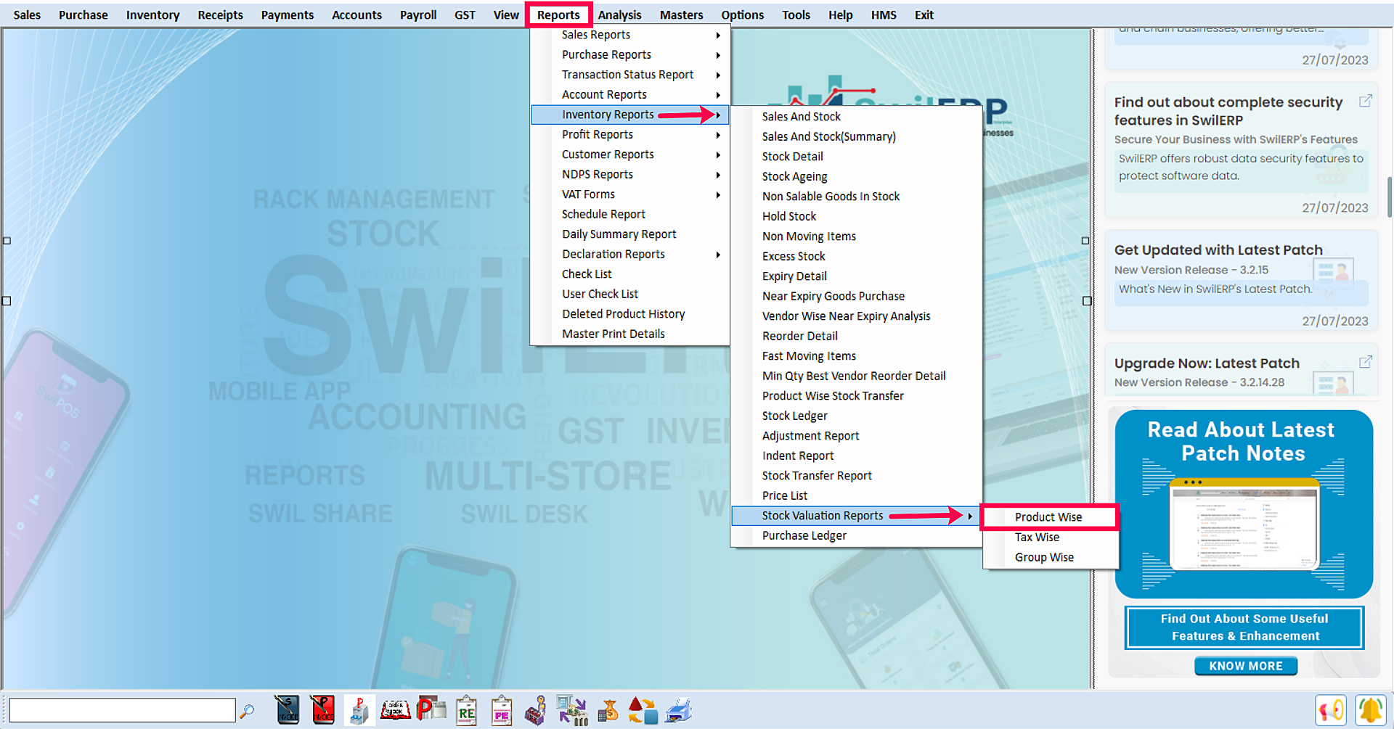1394x729 pixels.
Task: Click Find Out About Some Useful Features banner
Action: [x=1244, y=627]
